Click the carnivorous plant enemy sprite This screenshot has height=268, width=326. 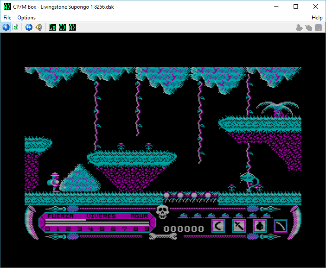coord(250,182)
